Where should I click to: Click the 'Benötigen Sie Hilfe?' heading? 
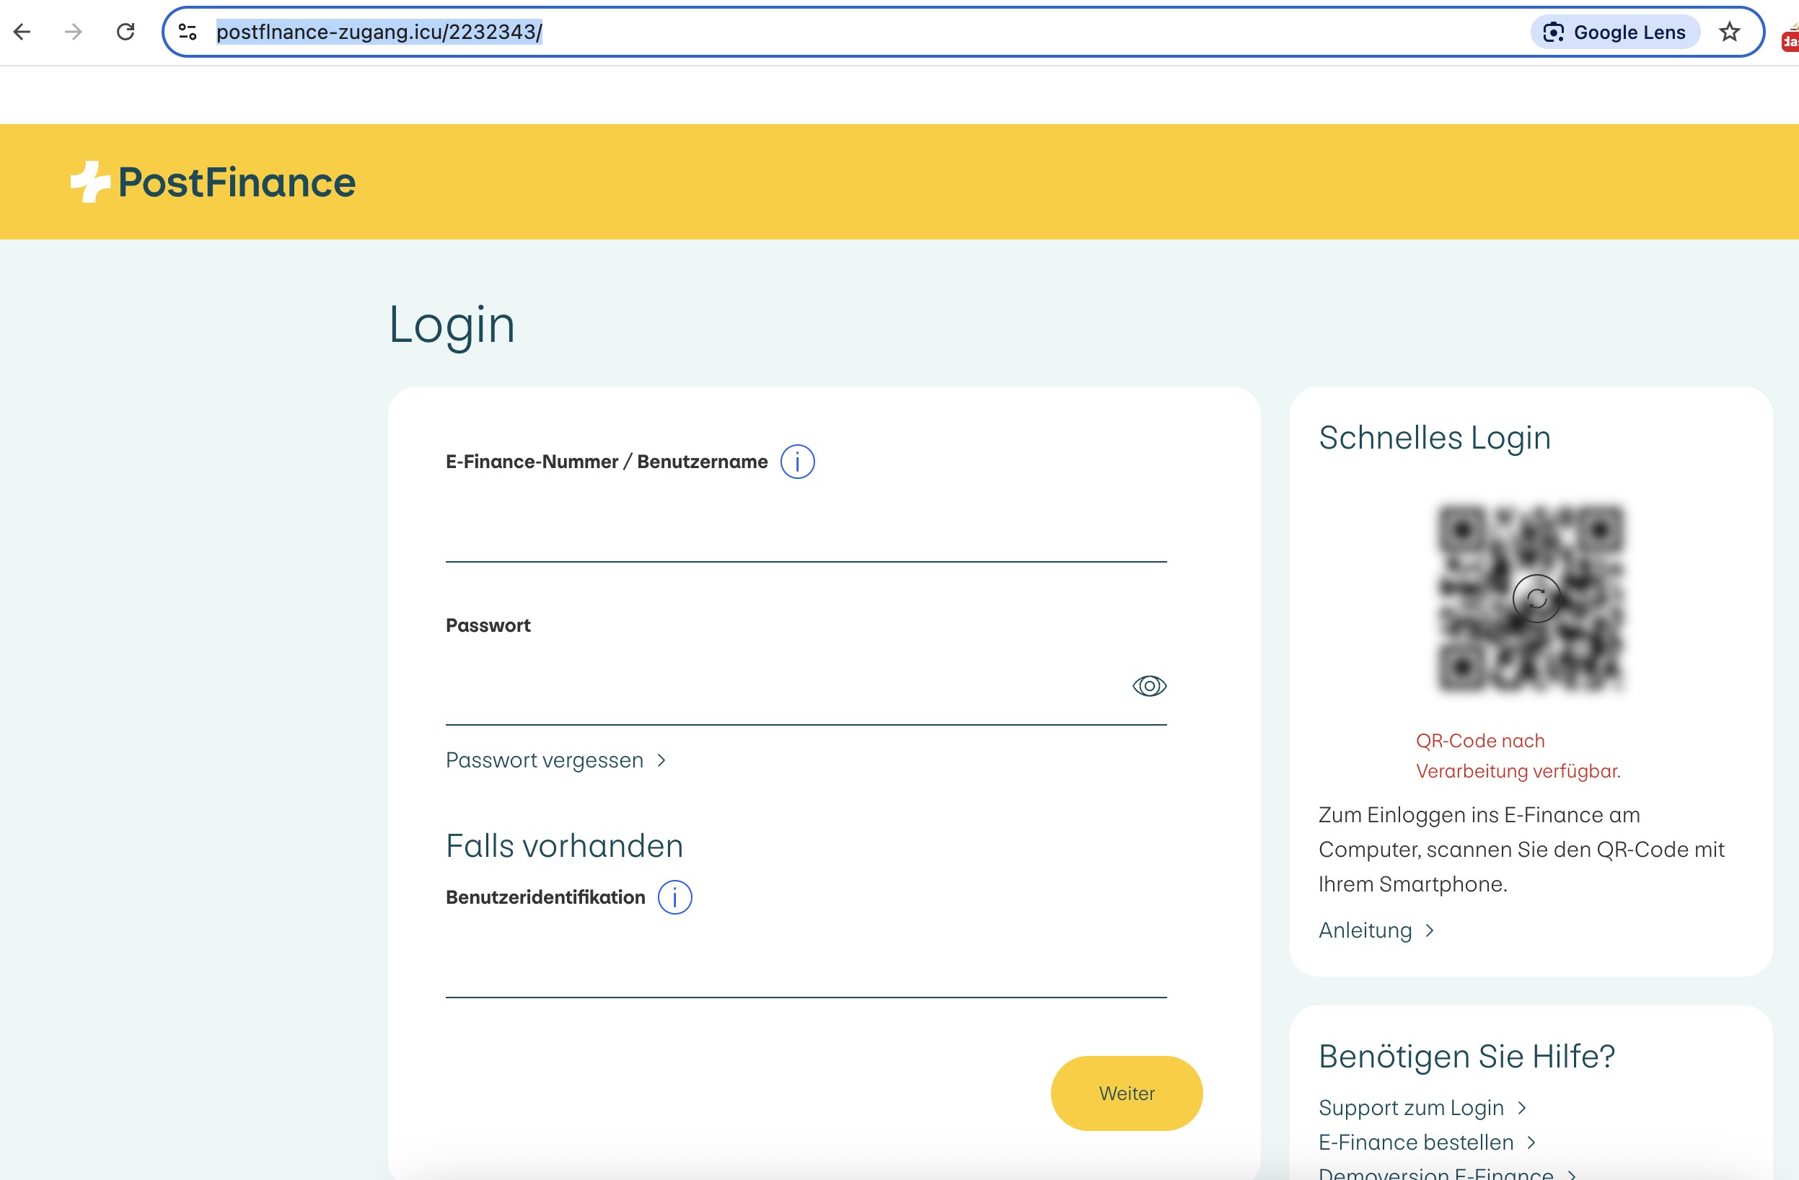(x=1466, y=1056)
